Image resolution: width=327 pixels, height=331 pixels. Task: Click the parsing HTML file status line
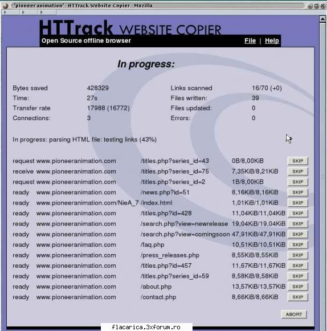click(84, 140)
